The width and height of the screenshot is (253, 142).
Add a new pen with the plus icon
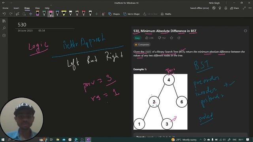pos(96,14)
